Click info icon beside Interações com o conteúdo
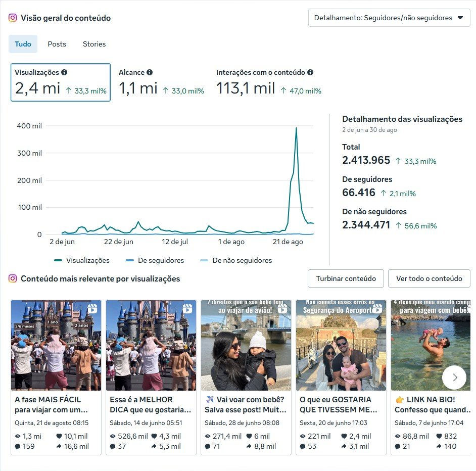The height and width of the screenshot is (471, 476). coord(310,72)
